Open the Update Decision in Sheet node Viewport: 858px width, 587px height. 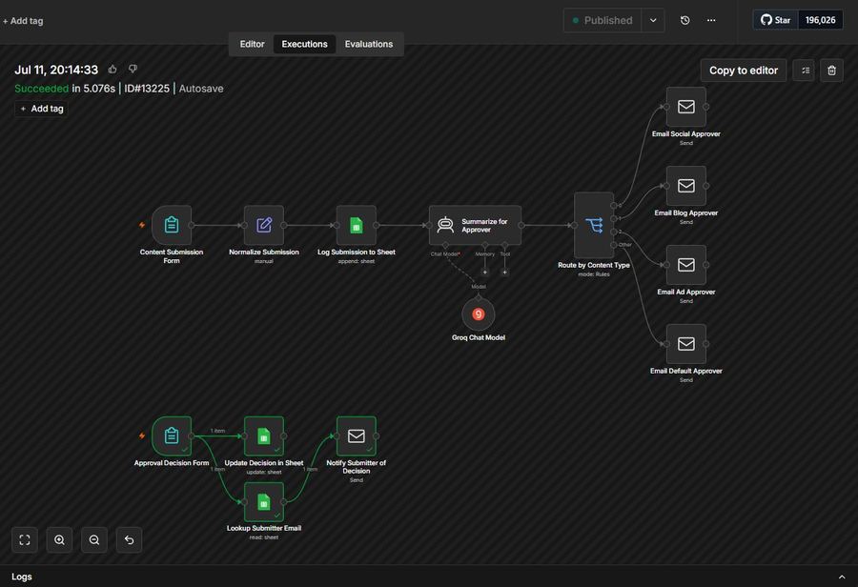tap(264, 436)
